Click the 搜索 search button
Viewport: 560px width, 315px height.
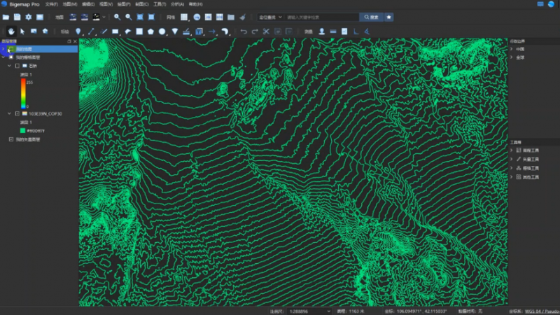[x=371, y=17]
